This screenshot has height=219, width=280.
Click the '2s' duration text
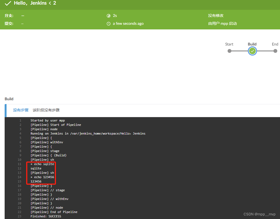coord(115,16)
